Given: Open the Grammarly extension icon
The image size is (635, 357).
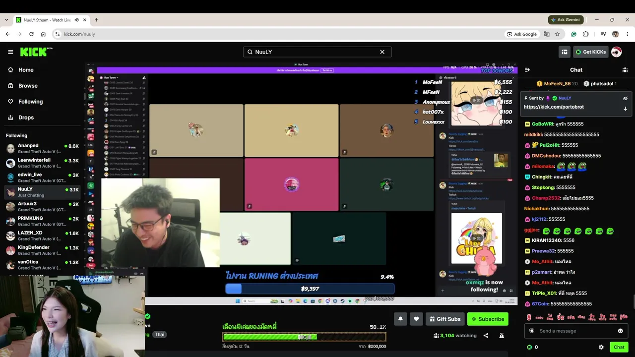Looking at the screenshot, I should pyautogui.click(x=573, y=34).
